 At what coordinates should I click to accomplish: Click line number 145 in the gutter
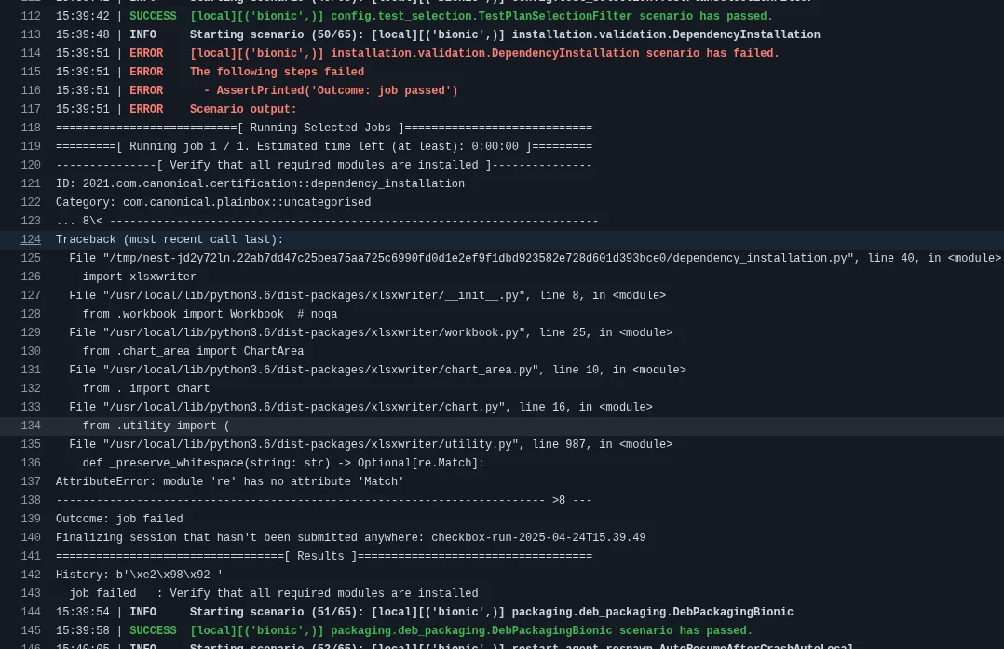pos(31,631)
